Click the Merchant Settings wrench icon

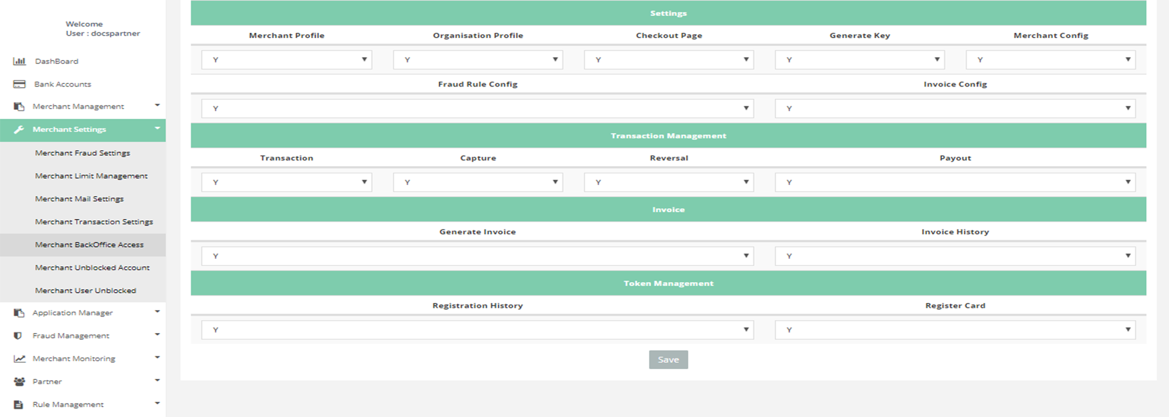(19, 129)
